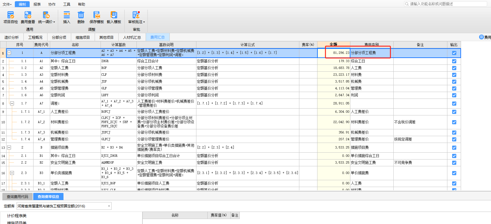This screenshot has height=224, width=491.
Task: Select the 费率值(%) column header in lower panel
Action: [219, 215]
